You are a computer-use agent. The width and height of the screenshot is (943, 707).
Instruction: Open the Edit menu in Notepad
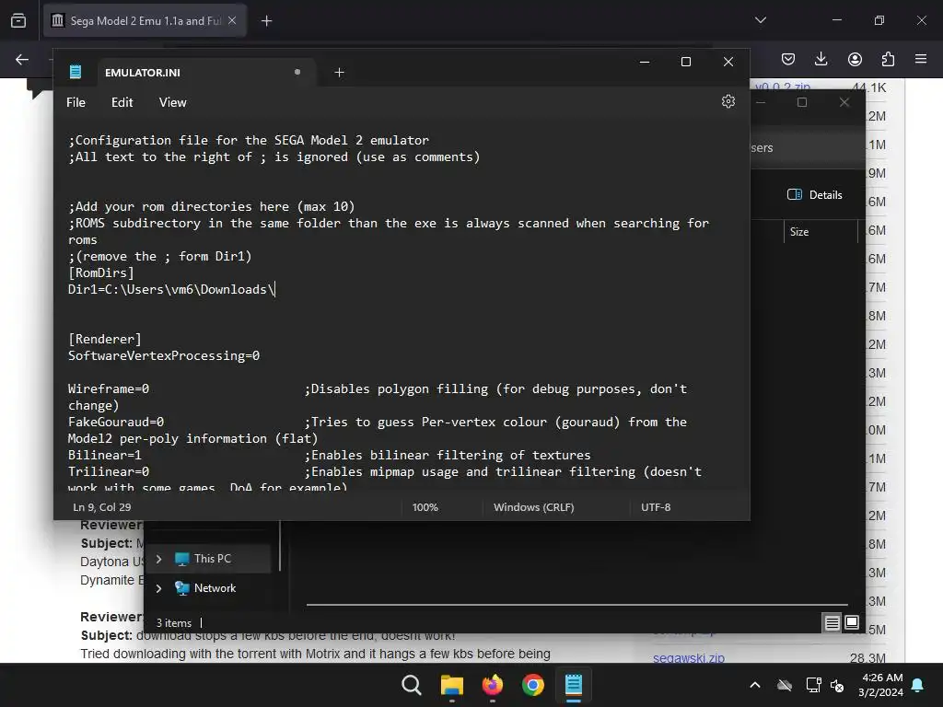pyautogui.click(x=122, y=102)
